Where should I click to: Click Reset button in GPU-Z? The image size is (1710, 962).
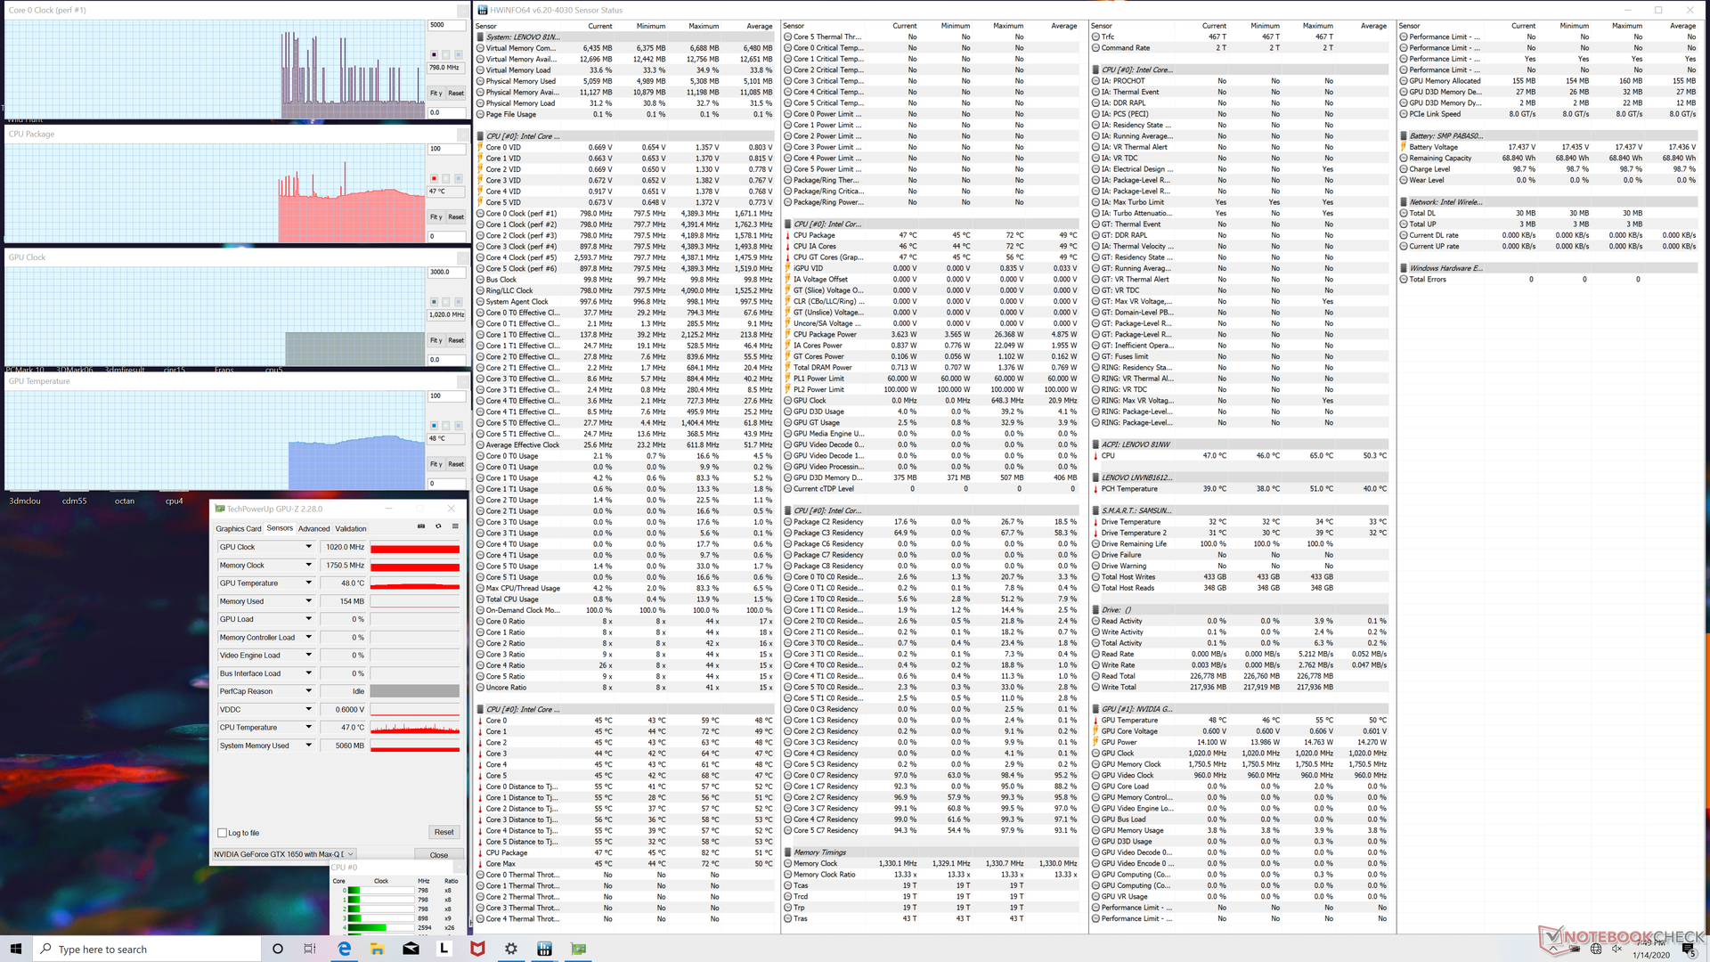[x=444, y=832]
